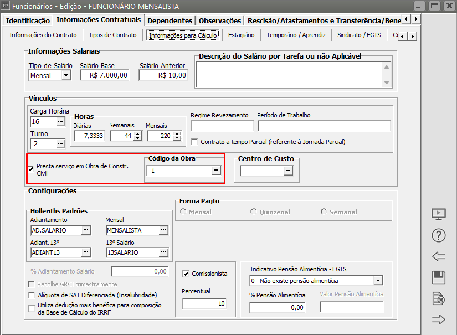Enable Alíquota de SAT Diferenciada checkbox
The image size is (457, 335).
(x=32, y=295)
